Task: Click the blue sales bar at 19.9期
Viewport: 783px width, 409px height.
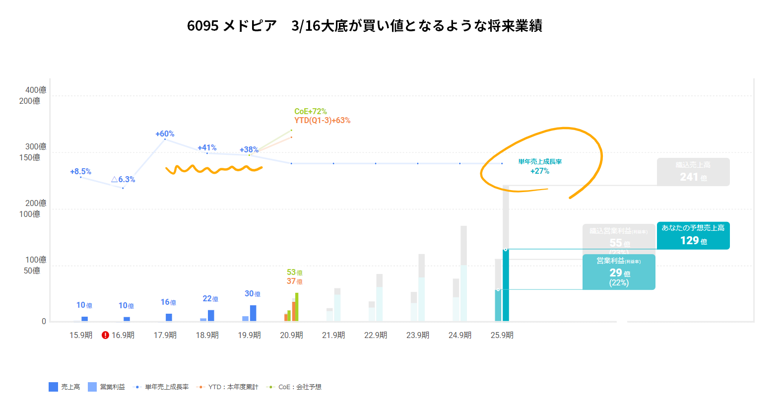Action: point(253,313)
